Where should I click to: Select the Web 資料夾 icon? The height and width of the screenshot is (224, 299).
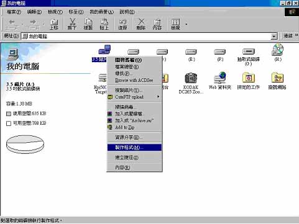220,78
